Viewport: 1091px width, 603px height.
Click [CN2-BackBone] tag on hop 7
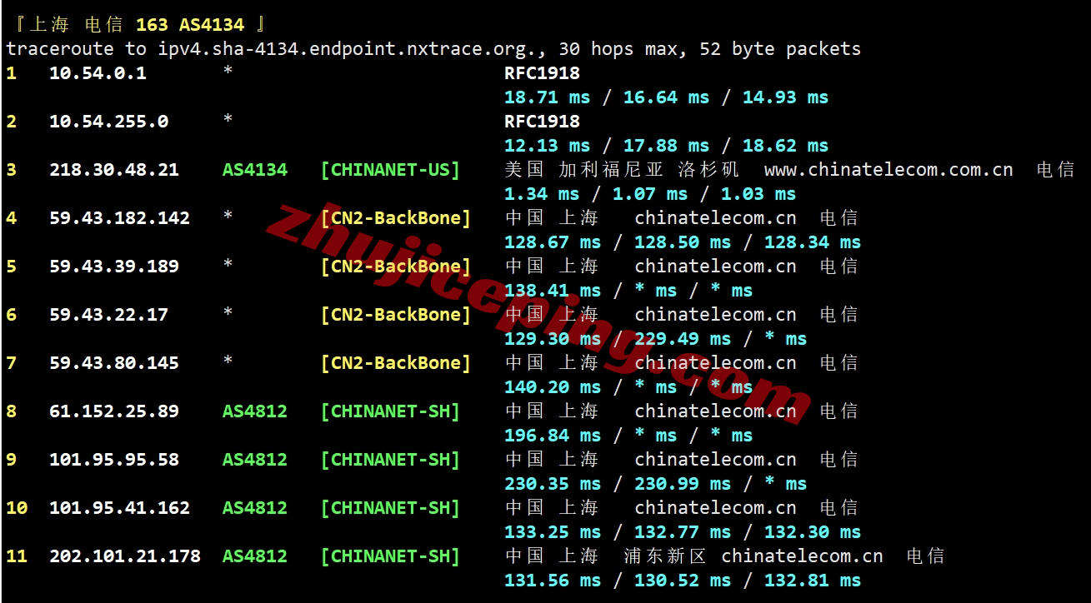[x=396, y=363]
